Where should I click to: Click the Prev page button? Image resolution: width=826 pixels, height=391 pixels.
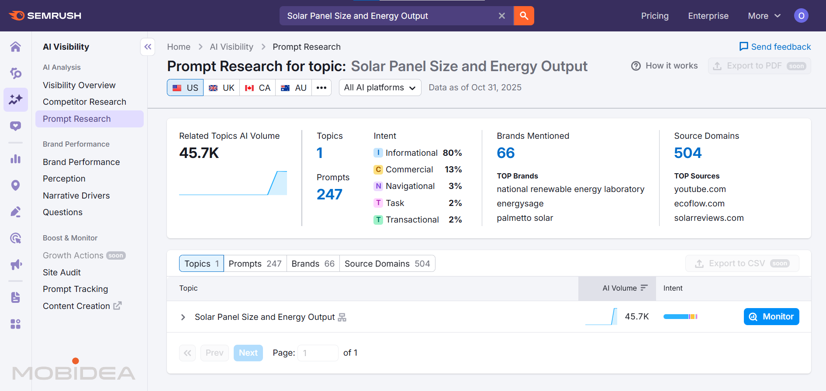point(214,353)
